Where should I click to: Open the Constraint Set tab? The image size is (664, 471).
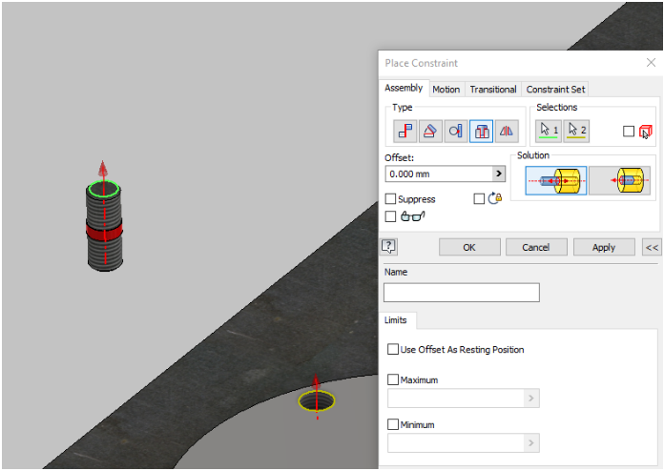click(x=554, y=90)
